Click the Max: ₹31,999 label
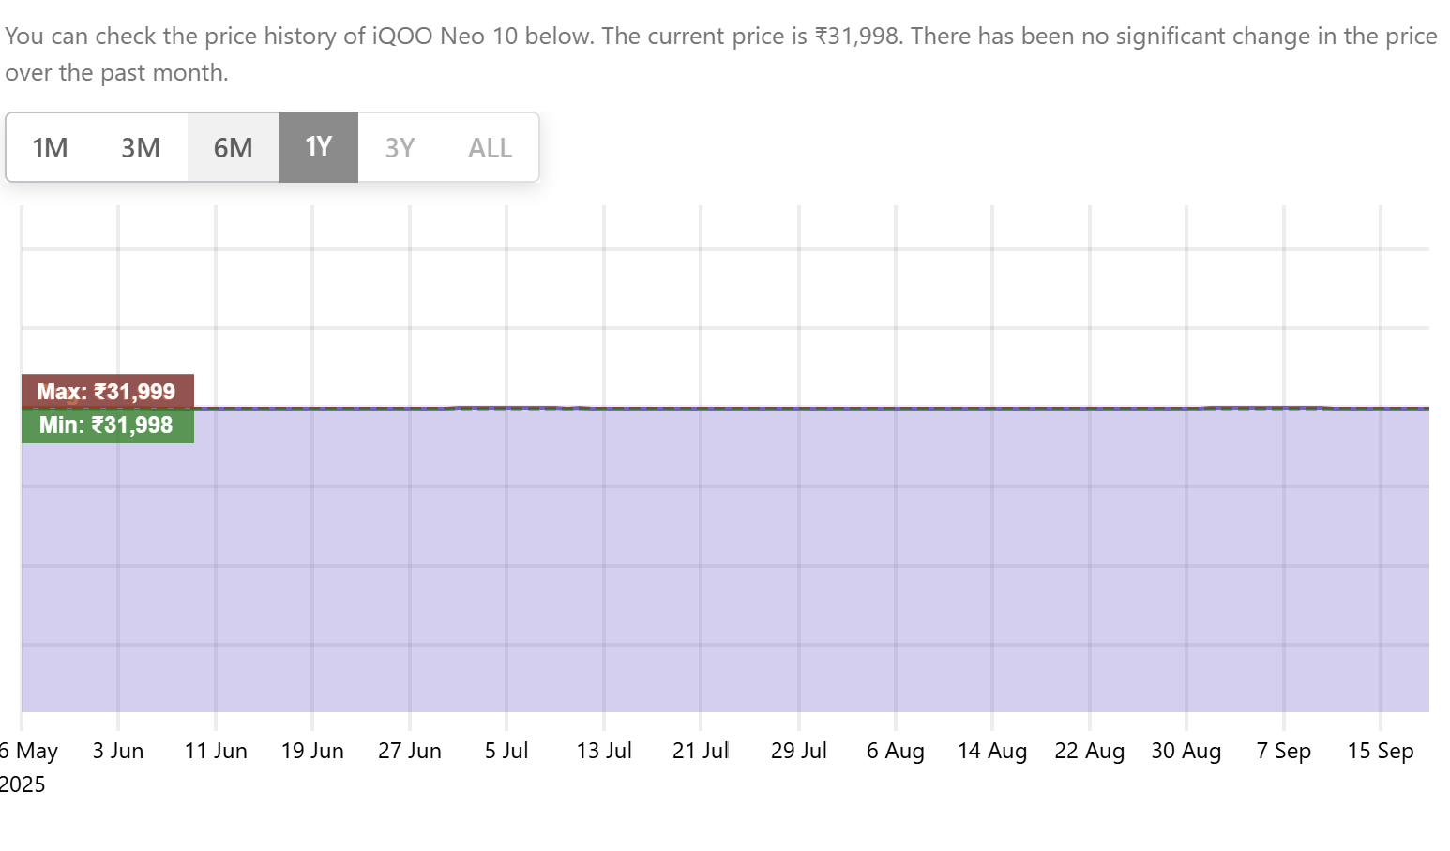 pyautogui.click(x=108, y=391)
